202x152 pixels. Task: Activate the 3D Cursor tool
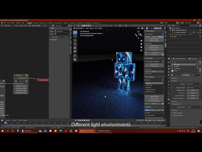pos(75,36)
